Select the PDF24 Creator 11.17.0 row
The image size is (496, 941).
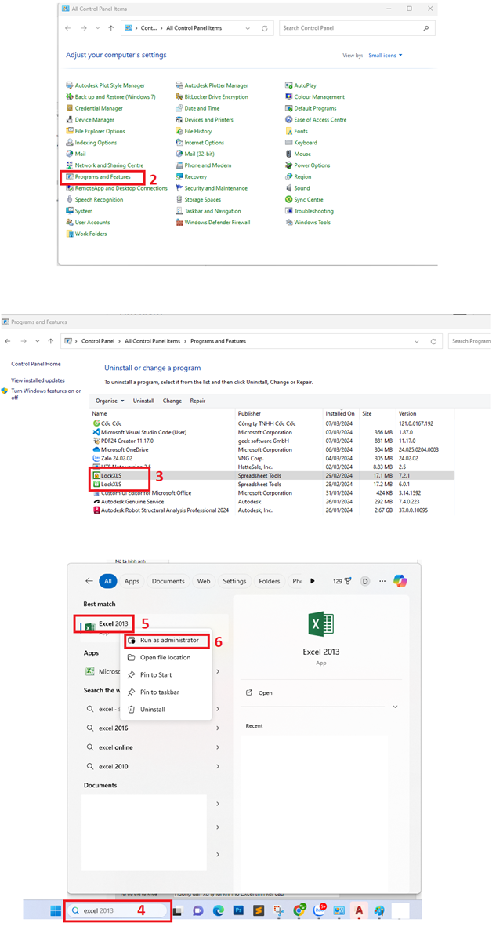[272, 441]
